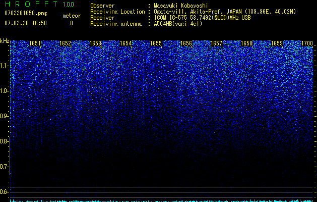Click the 0.9 kHz axis label
This screenshot has height=202, width=317.
tap(4, 116)
